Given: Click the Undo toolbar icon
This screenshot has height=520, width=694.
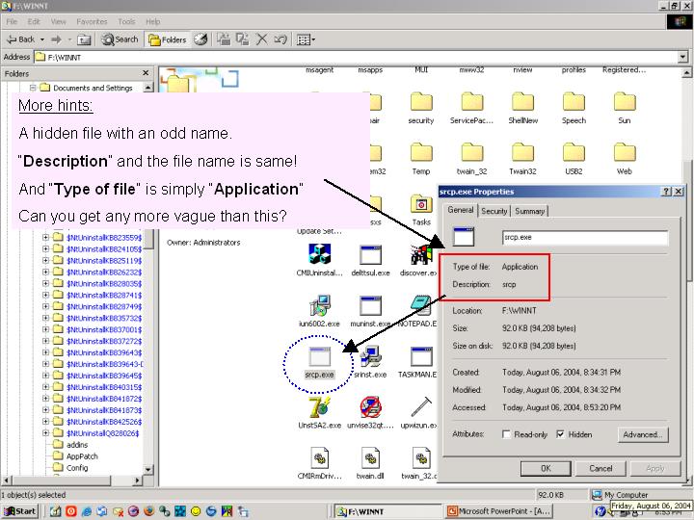Looking at the screenshot, I should click(280, 39).
